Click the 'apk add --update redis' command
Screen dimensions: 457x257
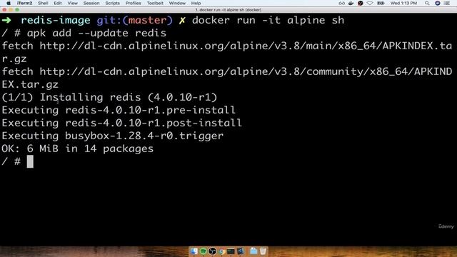[x=96, y=33]
